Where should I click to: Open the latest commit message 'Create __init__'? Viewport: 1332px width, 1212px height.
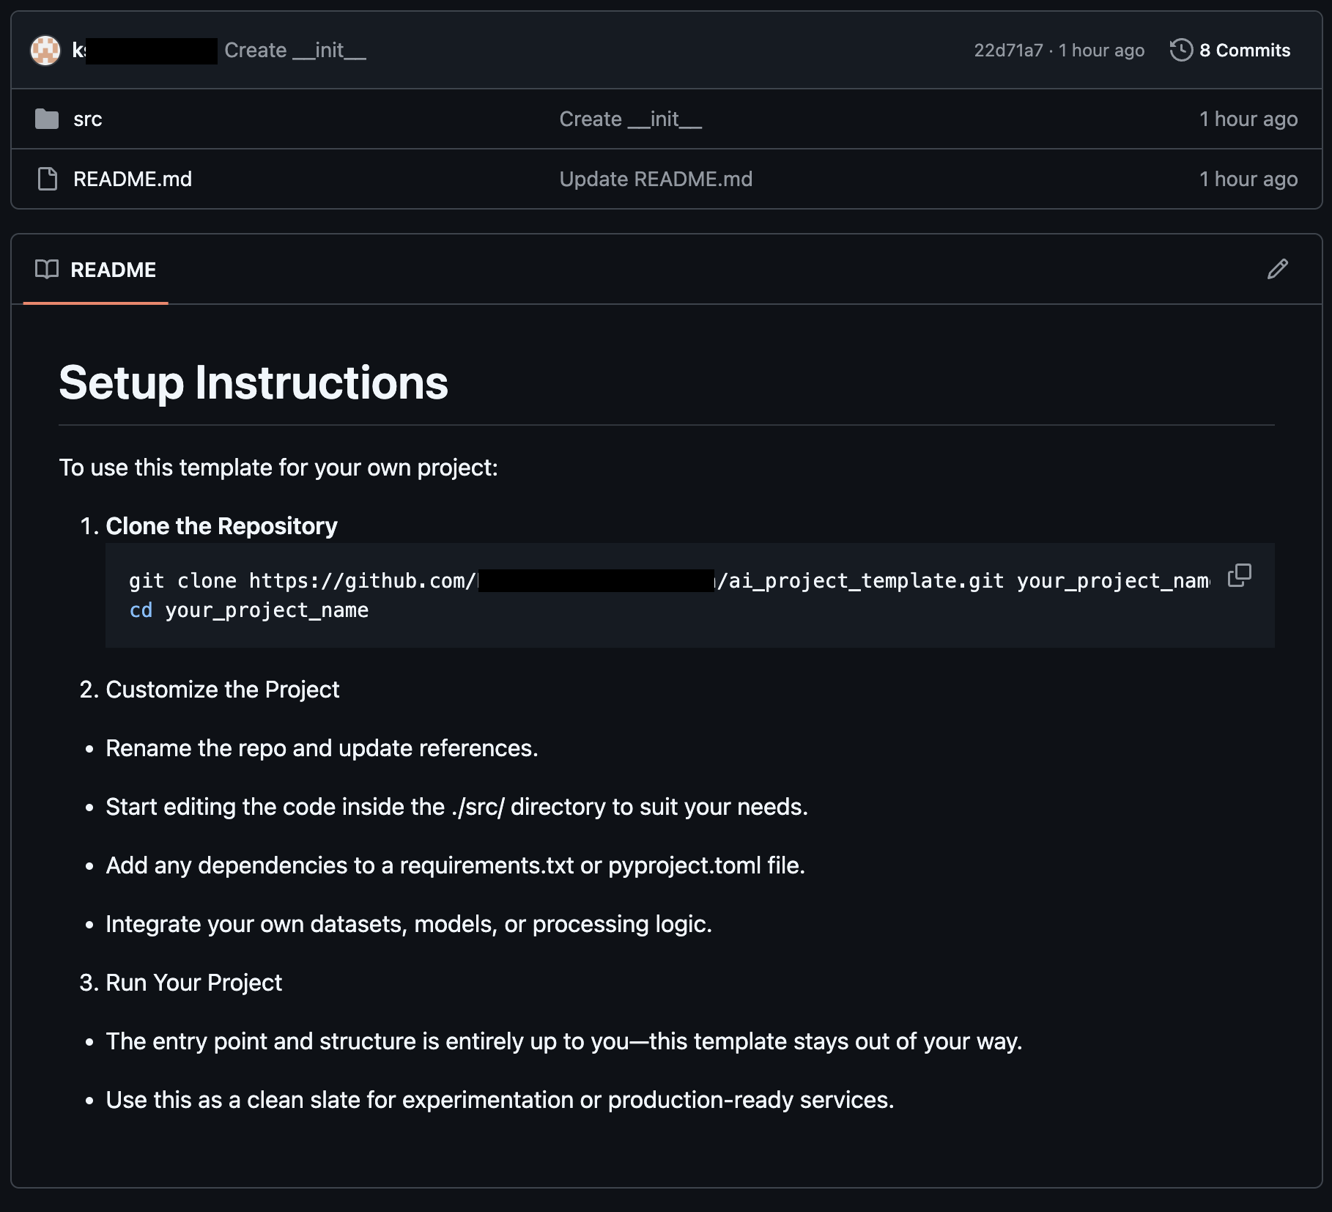point(295,50)
